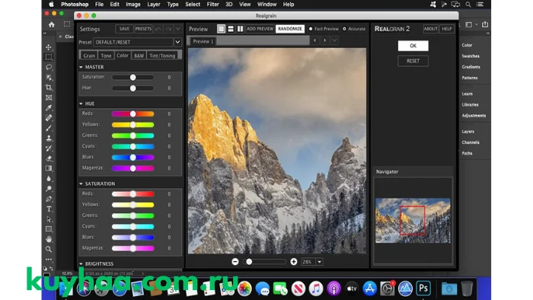Select the Crop tool

pos(49,88)
